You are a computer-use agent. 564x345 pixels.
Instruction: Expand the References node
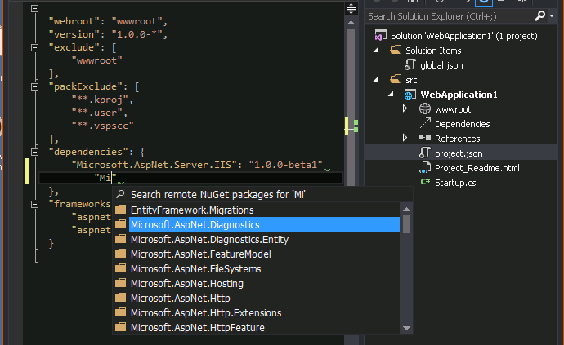click(x=405, y=138)
